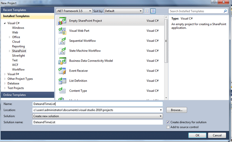This screenshot has height=142, width=232.
Task: Open the Recent Templates section
Action: pyautogui.click(x=27, y=10)
